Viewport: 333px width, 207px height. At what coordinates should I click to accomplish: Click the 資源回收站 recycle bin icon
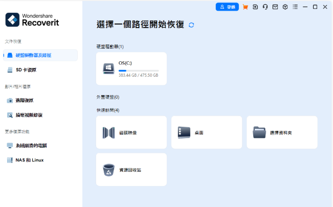tap(108, 170)
